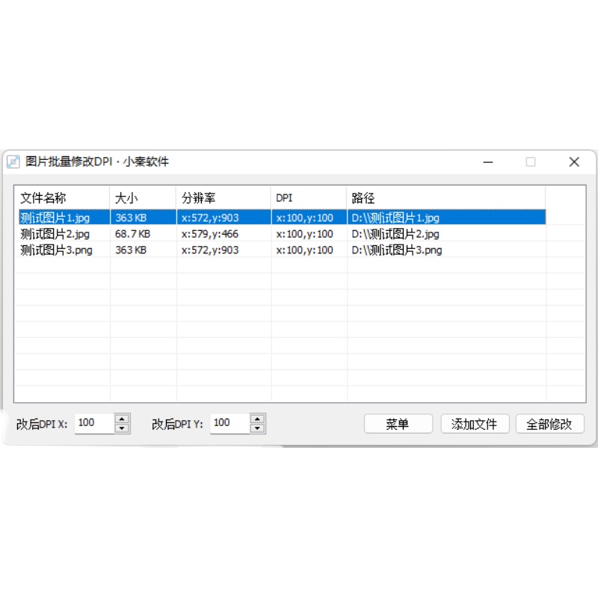Decrease the 改后DPI Y value with down arrow

(x=257, y=428)
